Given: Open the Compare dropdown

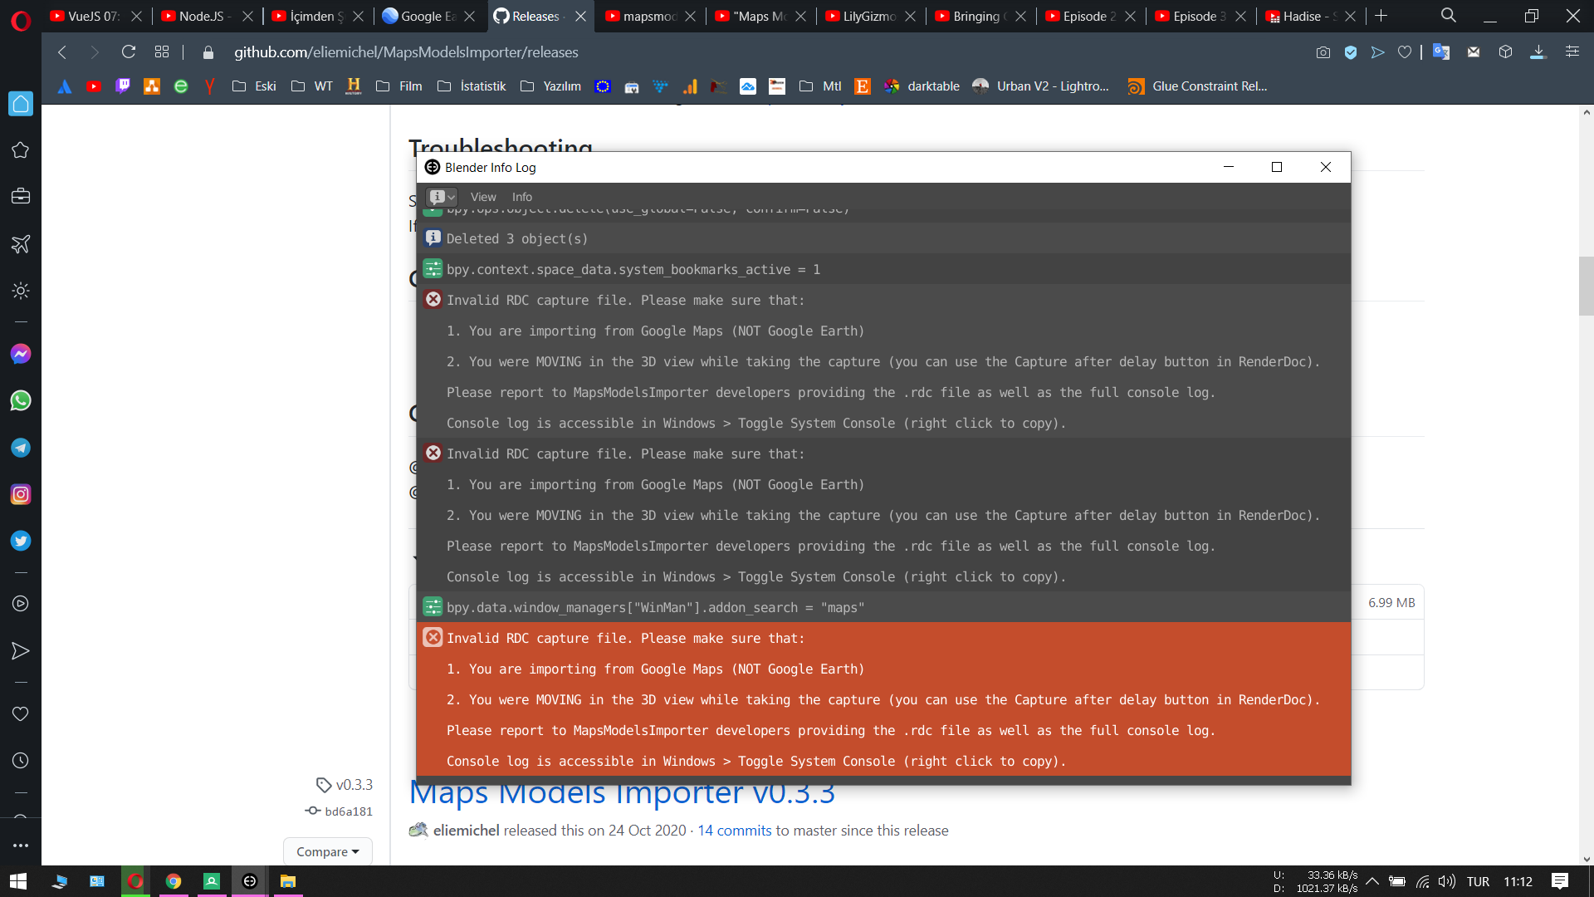Looking at the screenshot, I should click(x=327, y=851).
